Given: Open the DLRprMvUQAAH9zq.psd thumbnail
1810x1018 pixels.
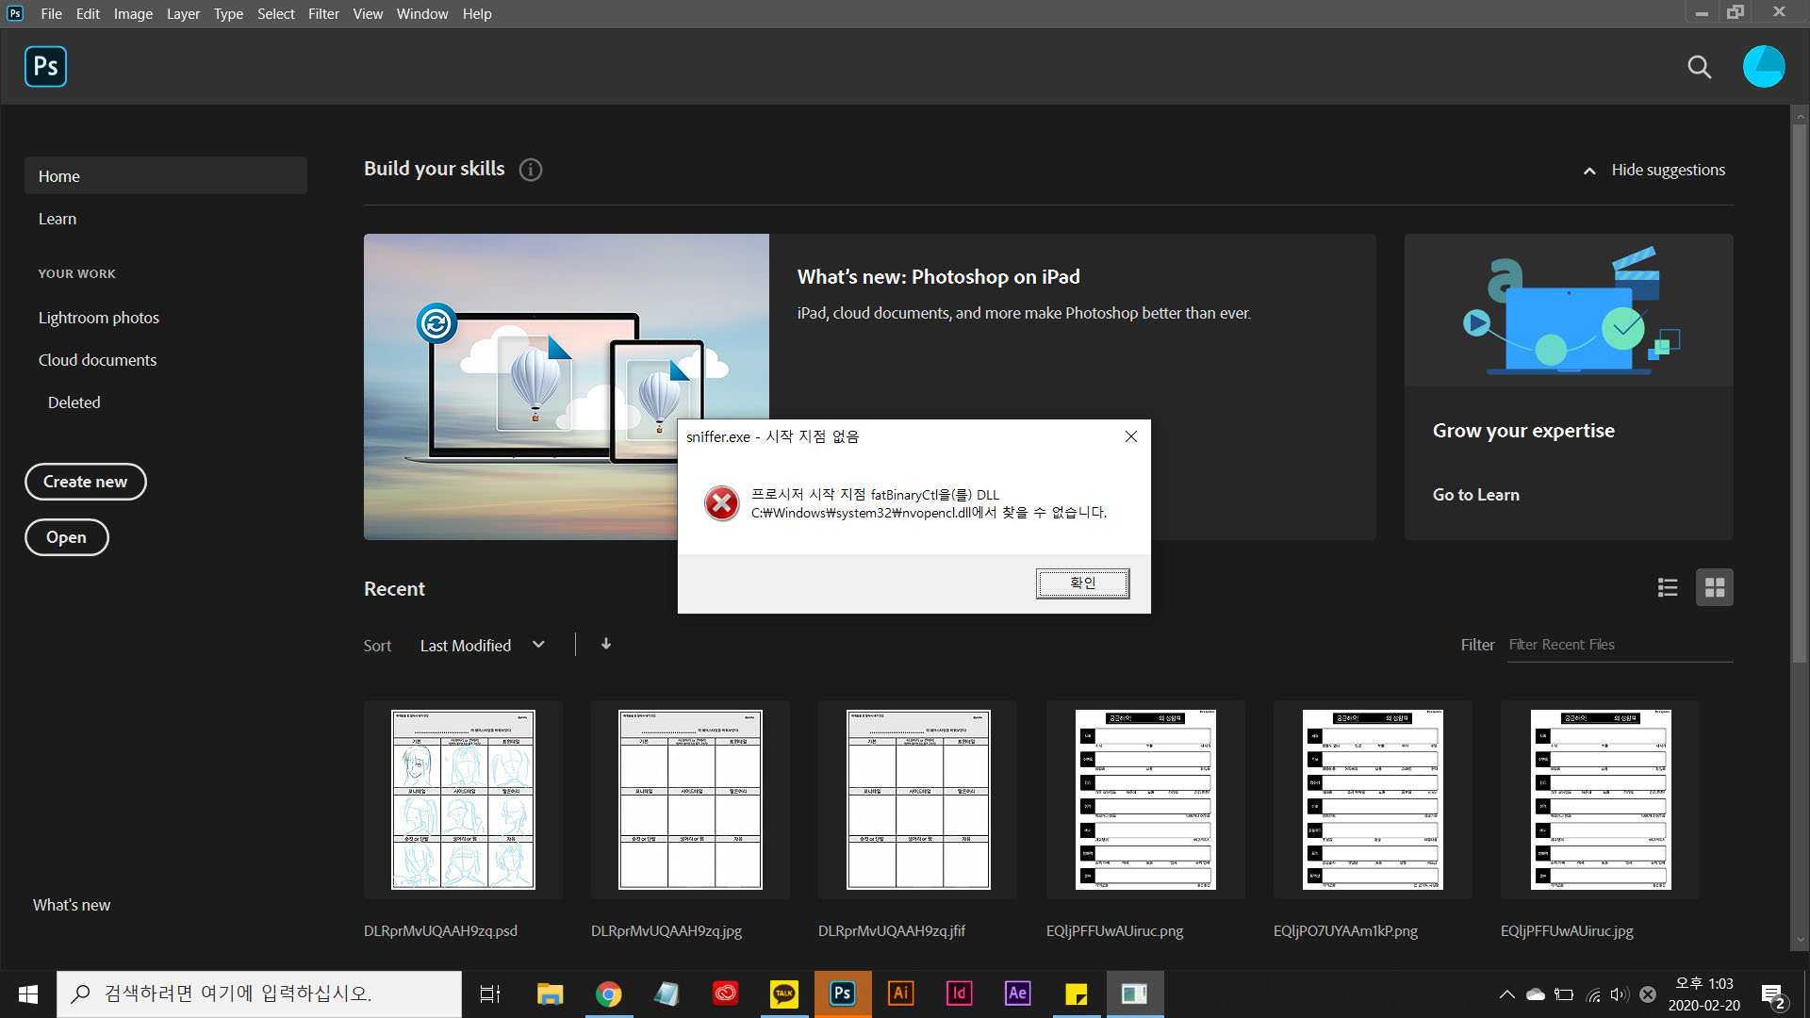Looking at the screenshot, I should (463, 799).
